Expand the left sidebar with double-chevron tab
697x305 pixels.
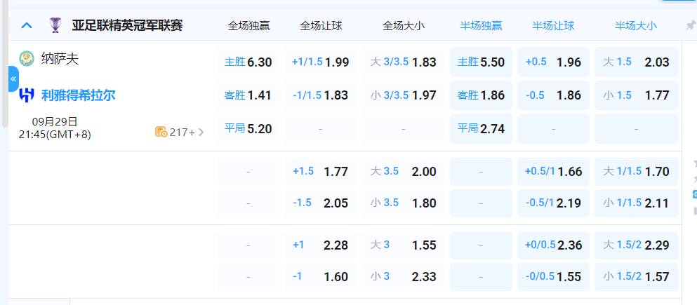[x=13, y=79]
